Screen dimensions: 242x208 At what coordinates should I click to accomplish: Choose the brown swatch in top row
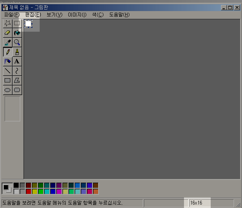pyautogui.click(x=96, y=185)
